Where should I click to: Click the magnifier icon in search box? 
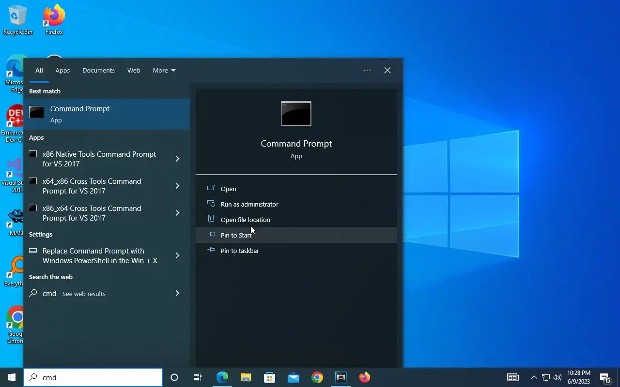pos(33,377)
